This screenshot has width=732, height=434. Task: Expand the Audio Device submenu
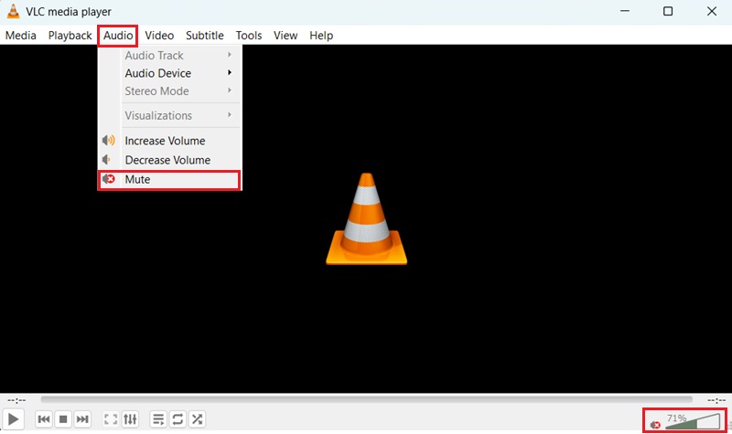click(x=170, y=73)
